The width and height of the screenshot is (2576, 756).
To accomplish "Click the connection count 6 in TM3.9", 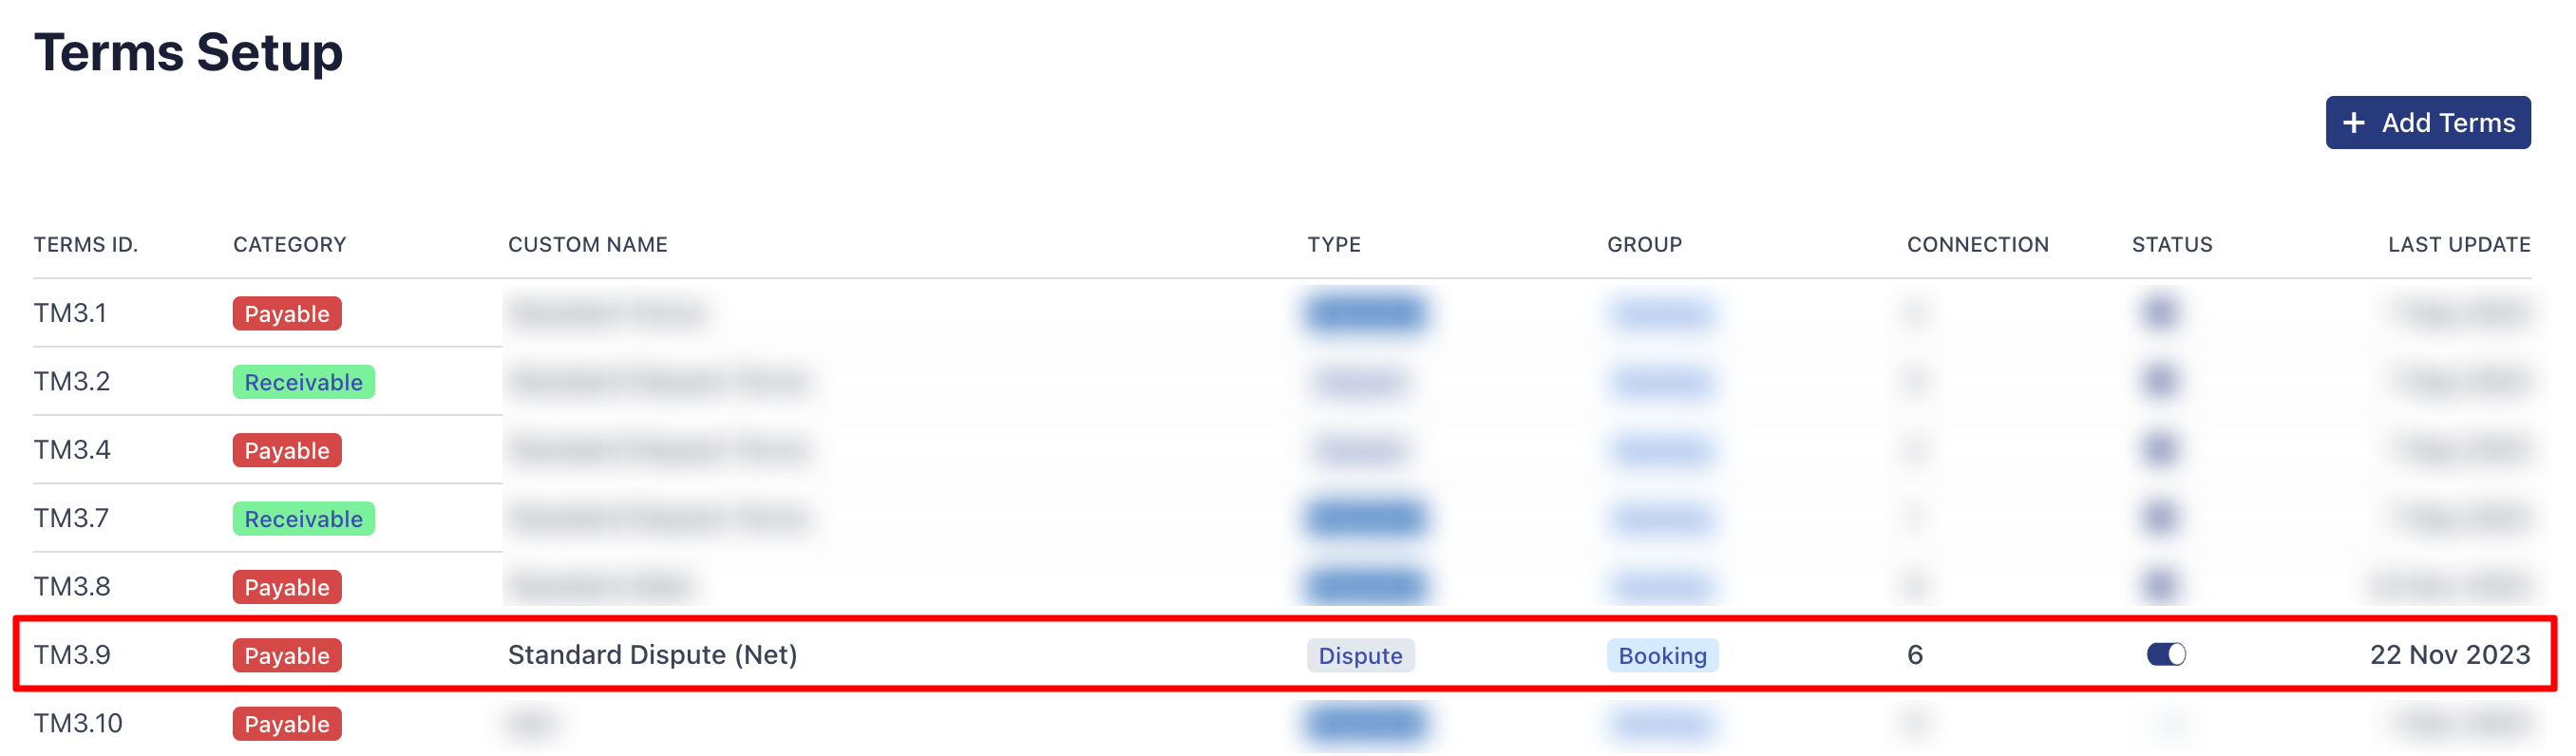I will [x=1914, y=655].
